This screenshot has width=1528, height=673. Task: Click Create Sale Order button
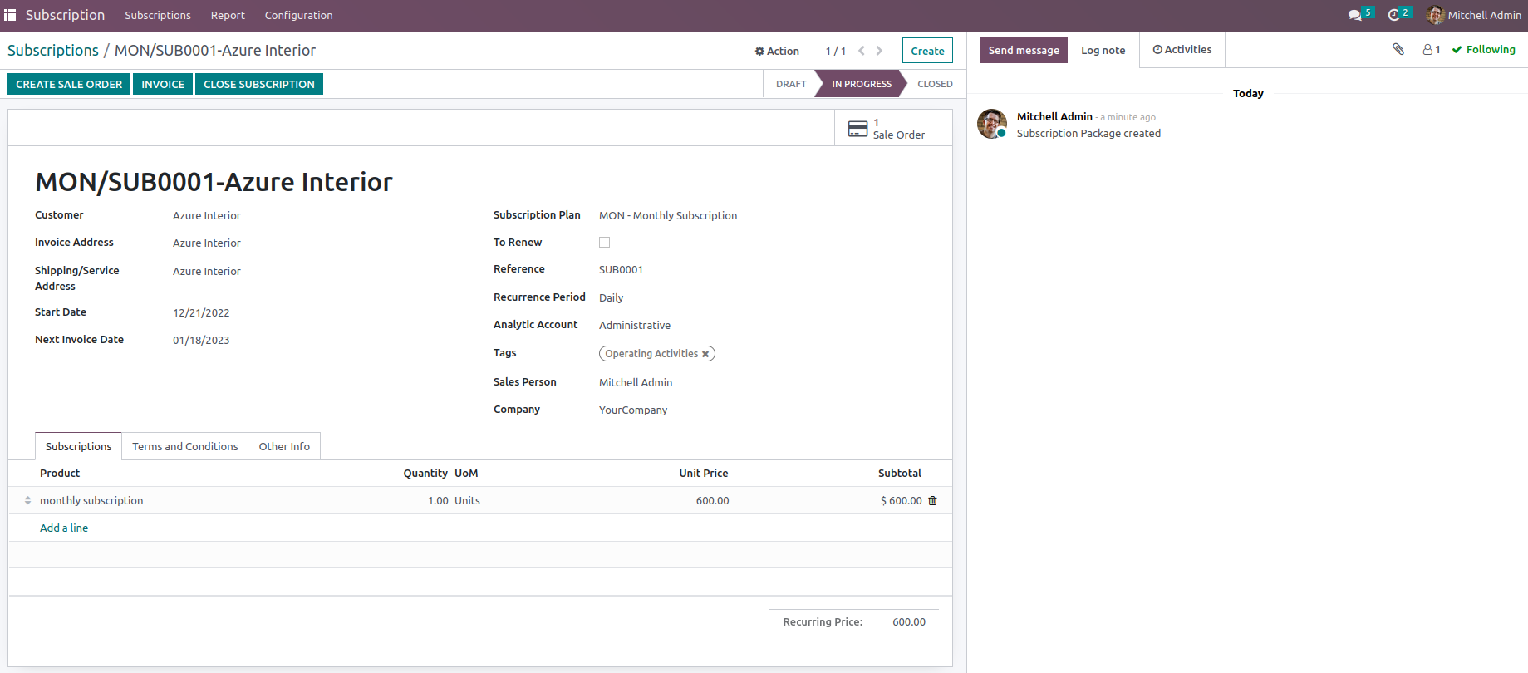pyautogui.click(x=69, y=84)
